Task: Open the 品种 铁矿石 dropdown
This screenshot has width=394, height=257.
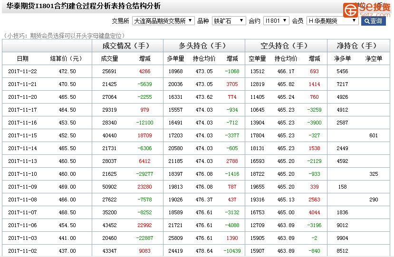Action: [229, 20]
